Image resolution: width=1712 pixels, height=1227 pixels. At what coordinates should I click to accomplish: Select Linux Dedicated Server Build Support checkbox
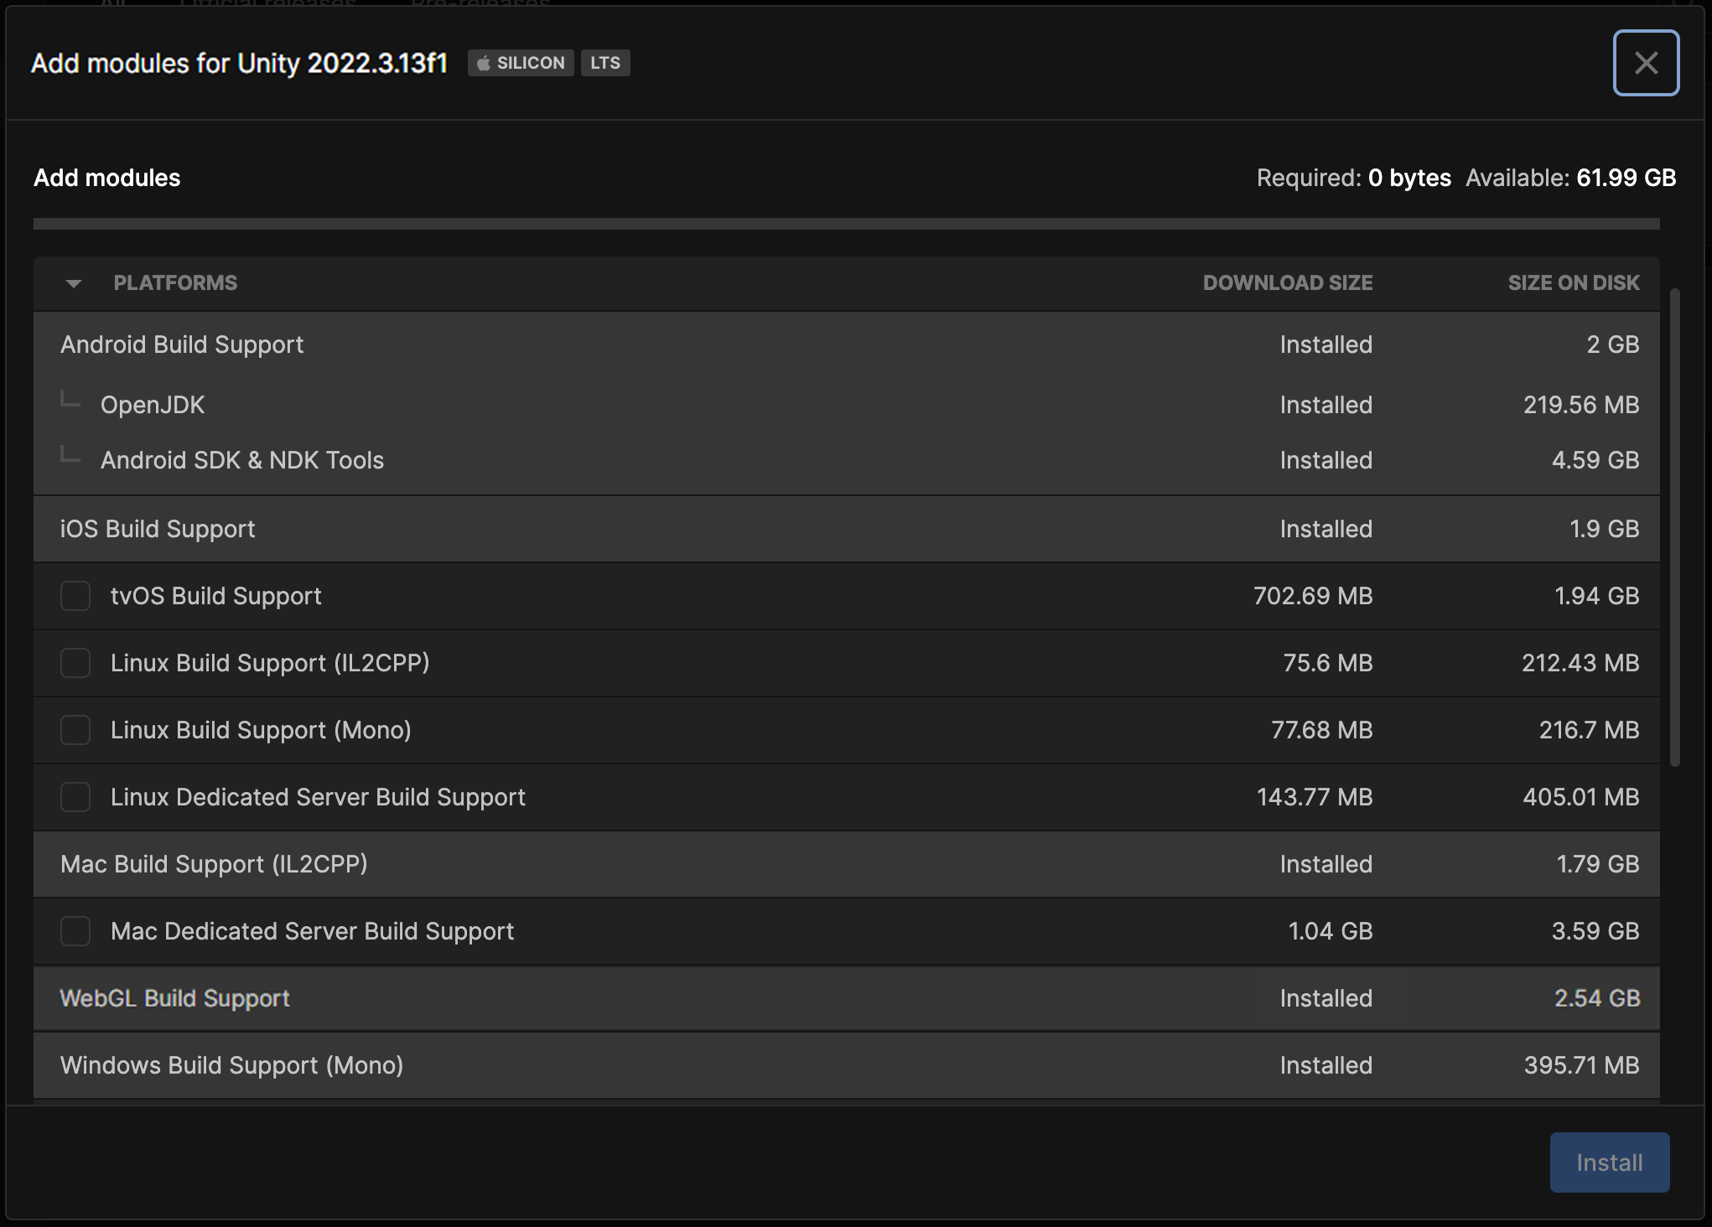pos(75,797)
